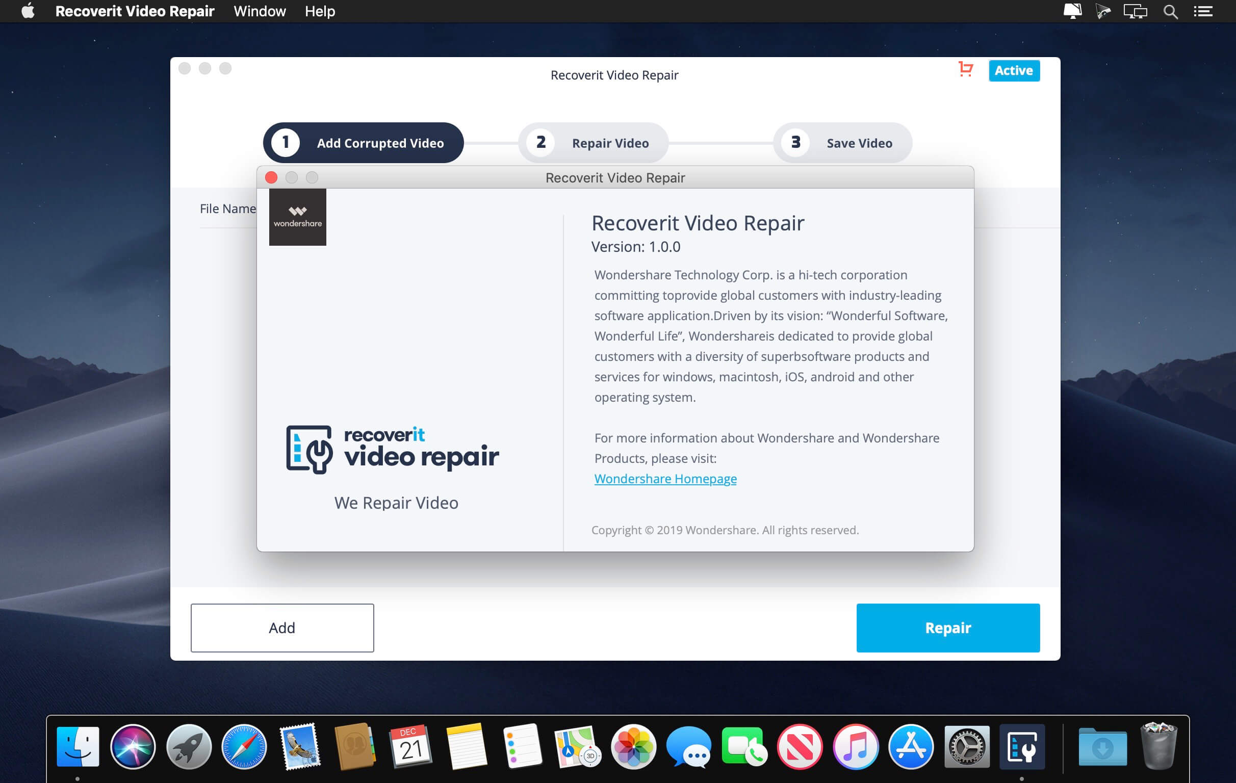Screen dimensions: 1236x783
Task: Open Notes from the dock
Action: tap(467, 747)
